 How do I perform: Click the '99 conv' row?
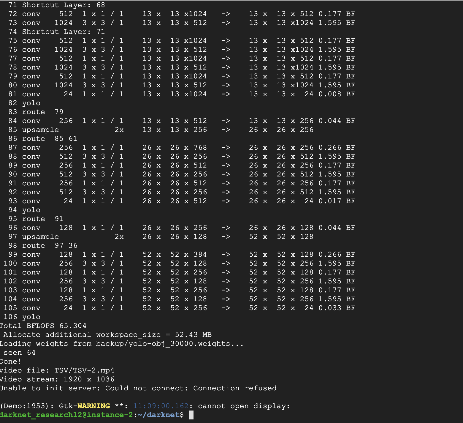coord(182,255)
